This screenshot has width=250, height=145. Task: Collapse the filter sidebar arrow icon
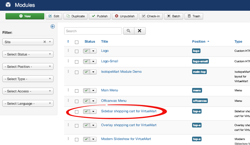[x=53, y=26]
